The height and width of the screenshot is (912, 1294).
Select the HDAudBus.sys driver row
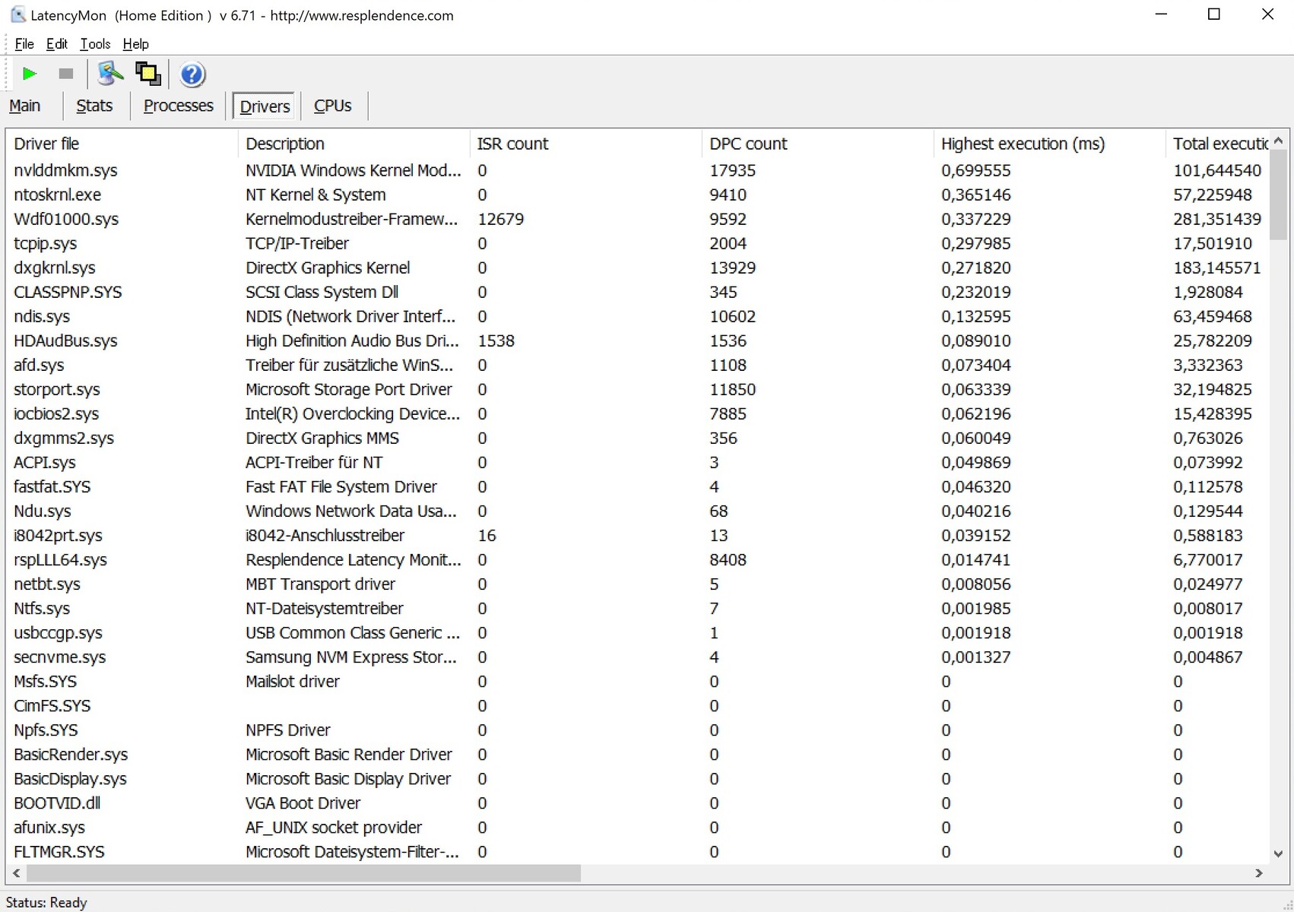(638, 340)
